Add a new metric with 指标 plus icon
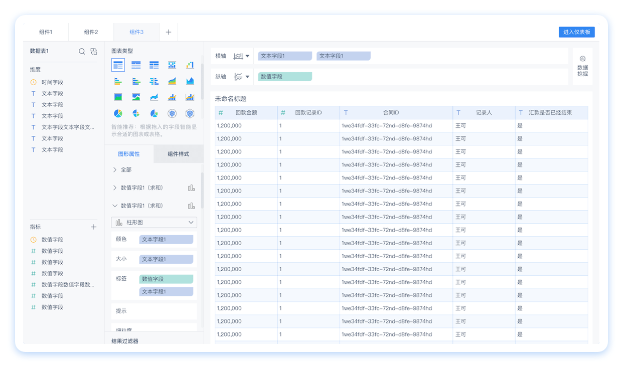Image resolution: width=623 pixels, height=367 pixels. pyautogui.click(x=93, y=227)
